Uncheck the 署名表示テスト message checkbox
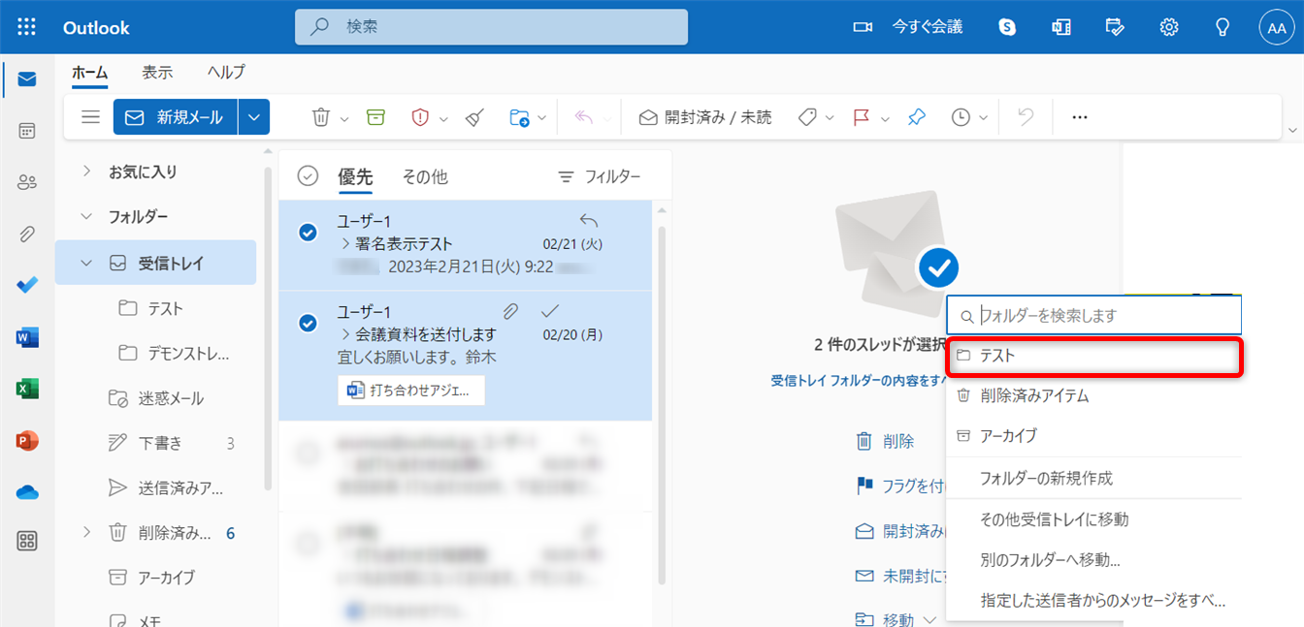This screenshot has width=1304, height=627. [x=308, y=233]
